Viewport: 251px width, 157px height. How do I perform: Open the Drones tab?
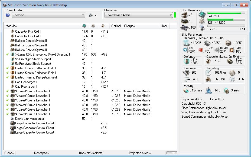point(9,153)
